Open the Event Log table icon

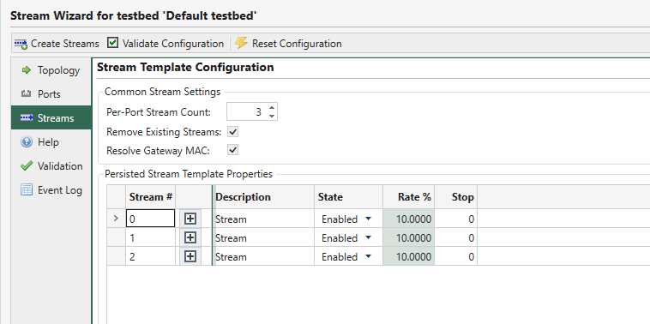[26, 190]
